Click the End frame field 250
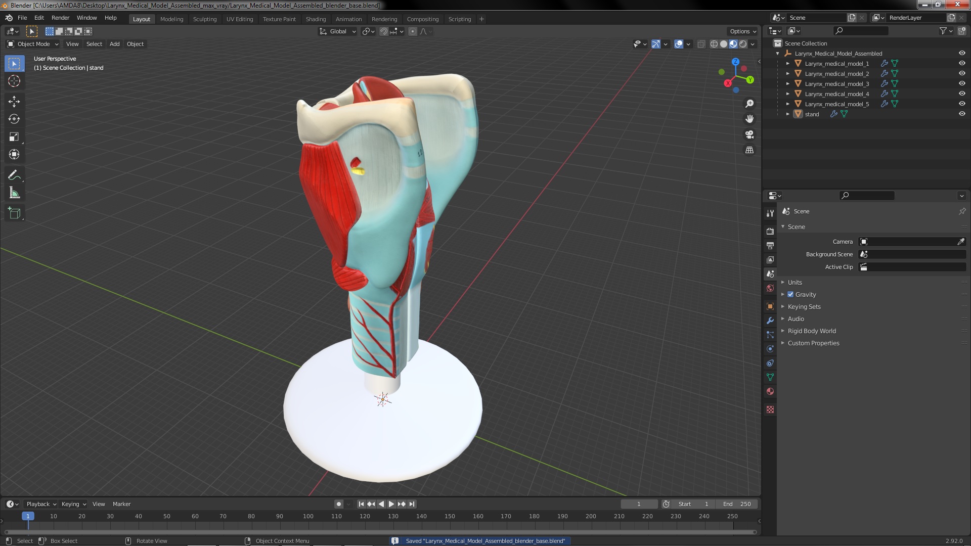 [x=736, y=504]
